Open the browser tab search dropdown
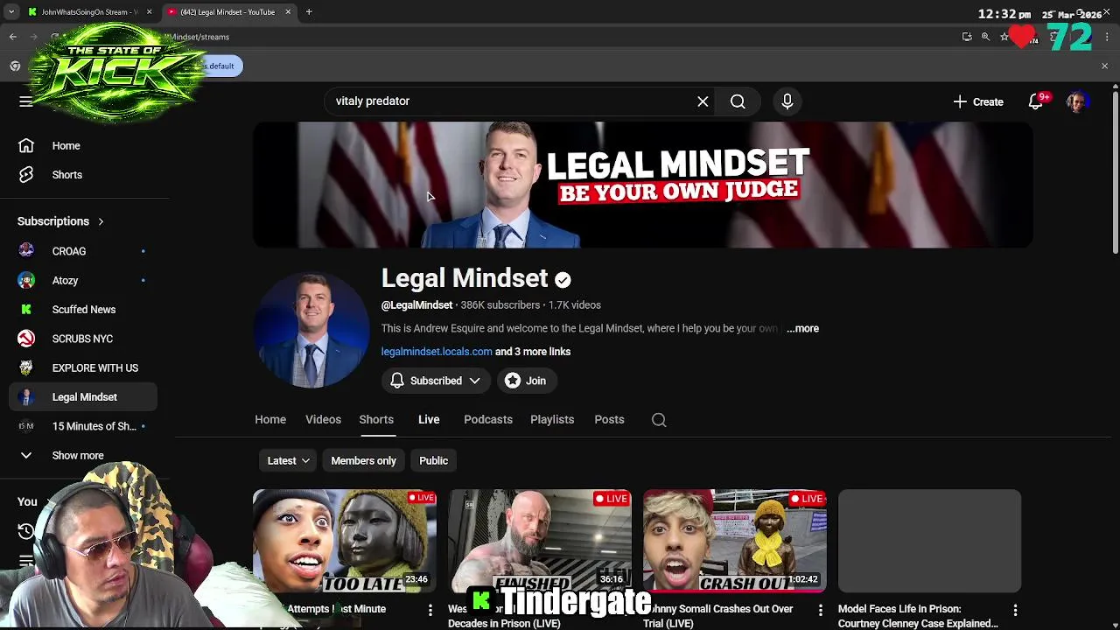 [10, 12]
